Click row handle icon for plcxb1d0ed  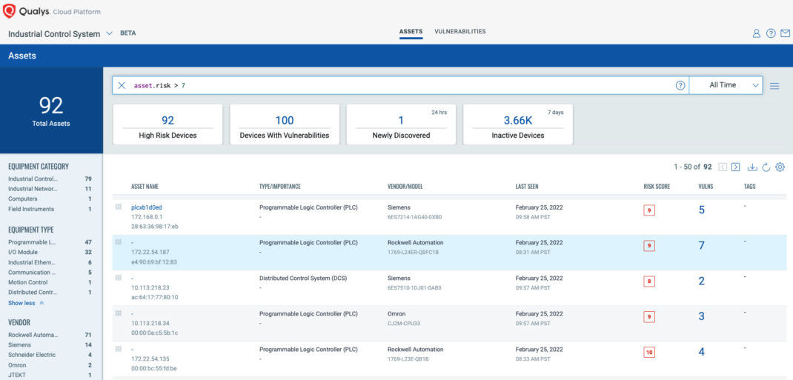click(x=119, y=207)
